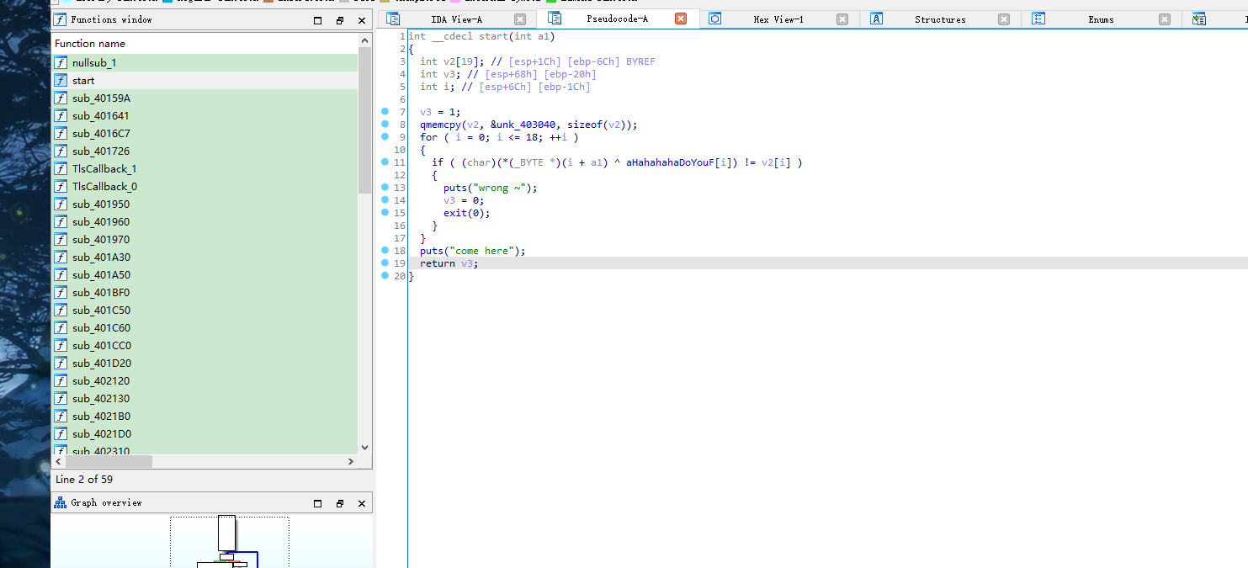Switch to the Hex View-1 tab
Screen dimensions: 1248x568
point(778,19)
